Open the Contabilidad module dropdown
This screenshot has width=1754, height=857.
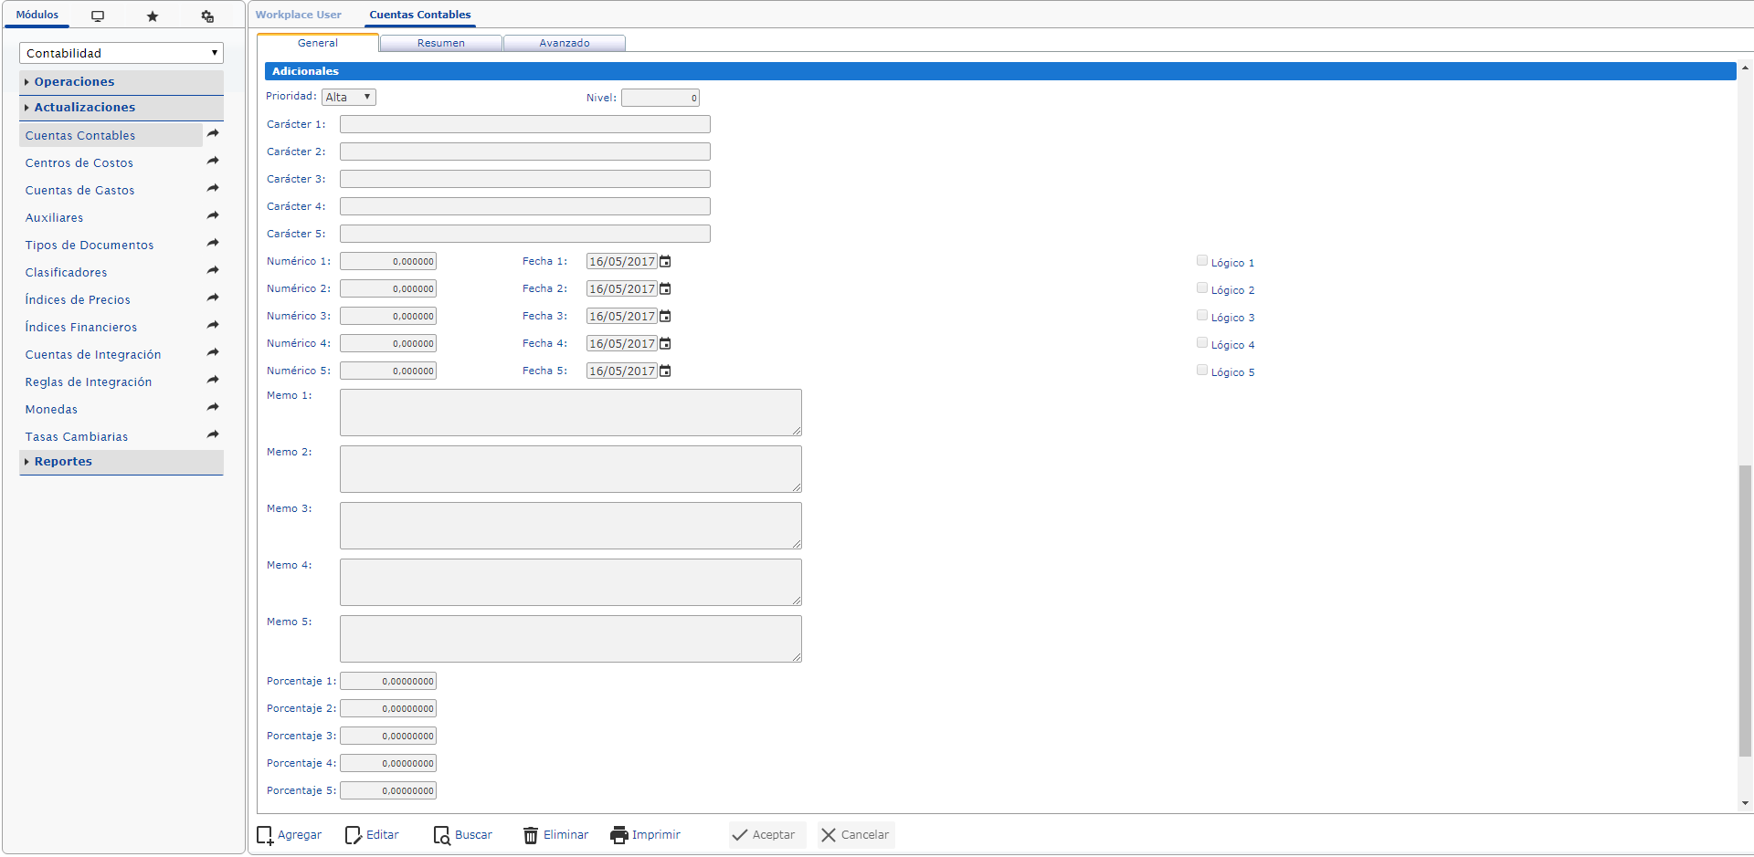122,53
